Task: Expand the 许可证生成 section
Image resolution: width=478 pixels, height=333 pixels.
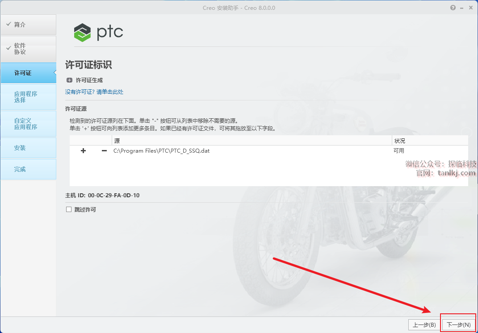Action: (70, 80)
